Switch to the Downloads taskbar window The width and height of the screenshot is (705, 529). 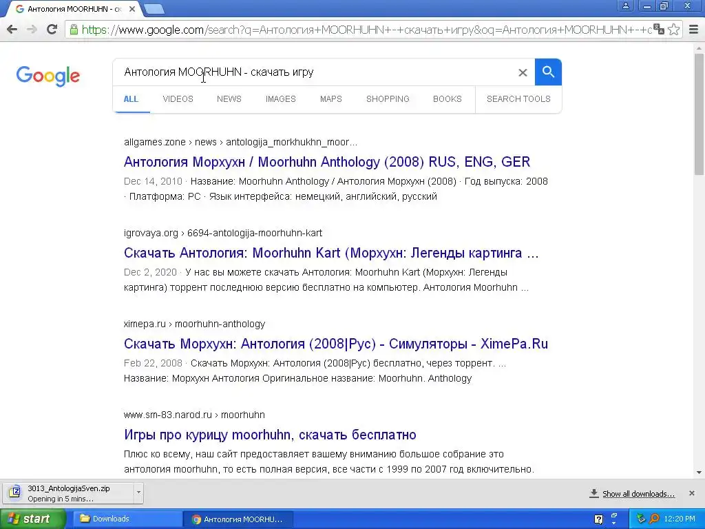tap(127, 519)
